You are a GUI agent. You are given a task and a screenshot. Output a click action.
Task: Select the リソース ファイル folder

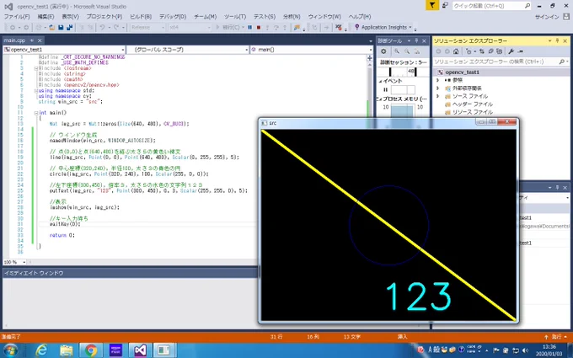(473, 112)
